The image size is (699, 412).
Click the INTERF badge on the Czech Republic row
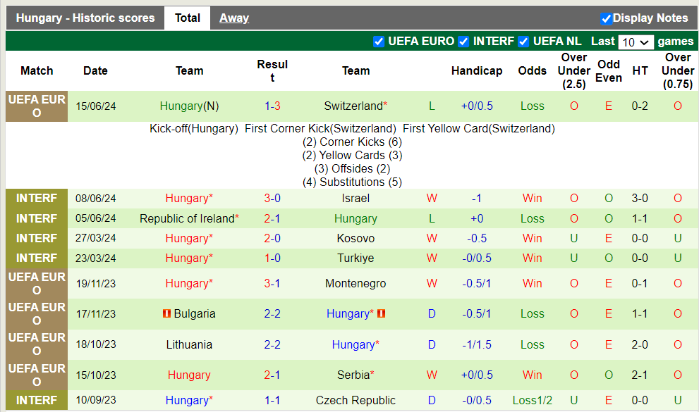(36, 400)
